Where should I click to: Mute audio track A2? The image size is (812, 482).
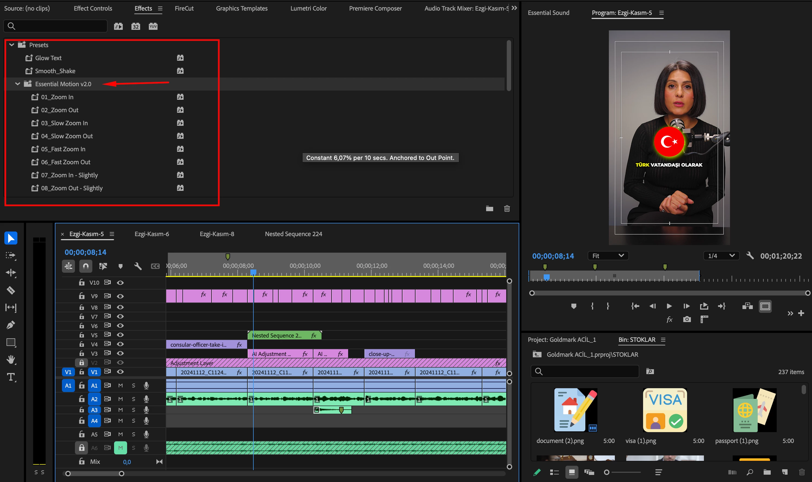[120, 399]
